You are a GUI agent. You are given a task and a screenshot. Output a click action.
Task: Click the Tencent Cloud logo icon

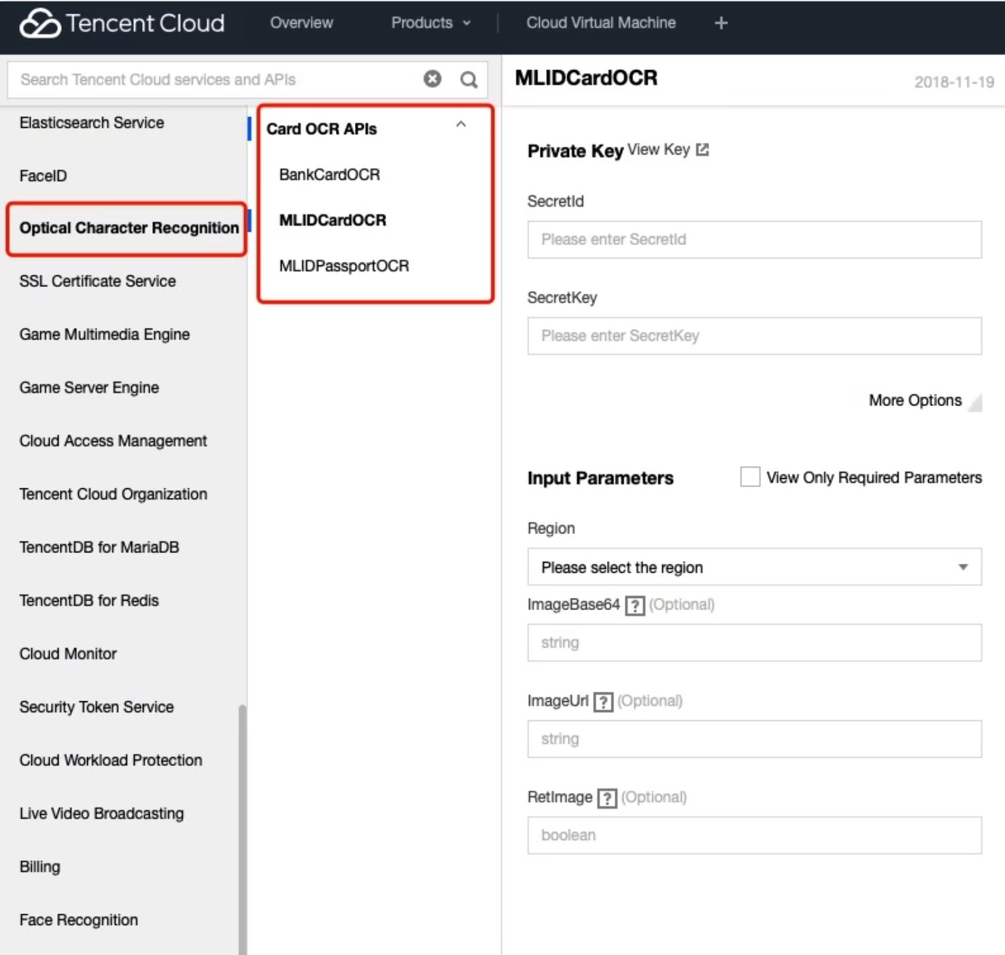point(40,23)
